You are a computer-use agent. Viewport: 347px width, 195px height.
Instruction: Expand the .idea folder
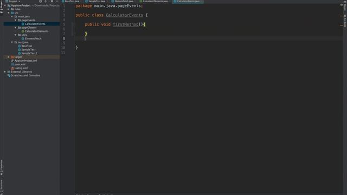(x=9, y=9)
